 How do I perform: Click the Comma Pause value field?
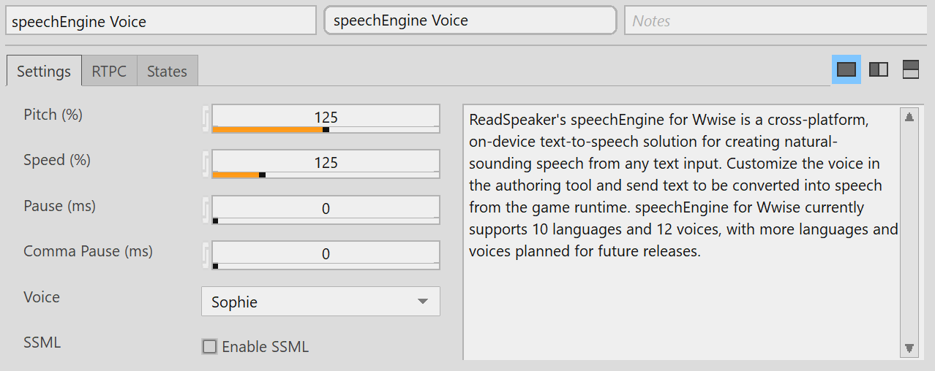(x=326, y=253)
